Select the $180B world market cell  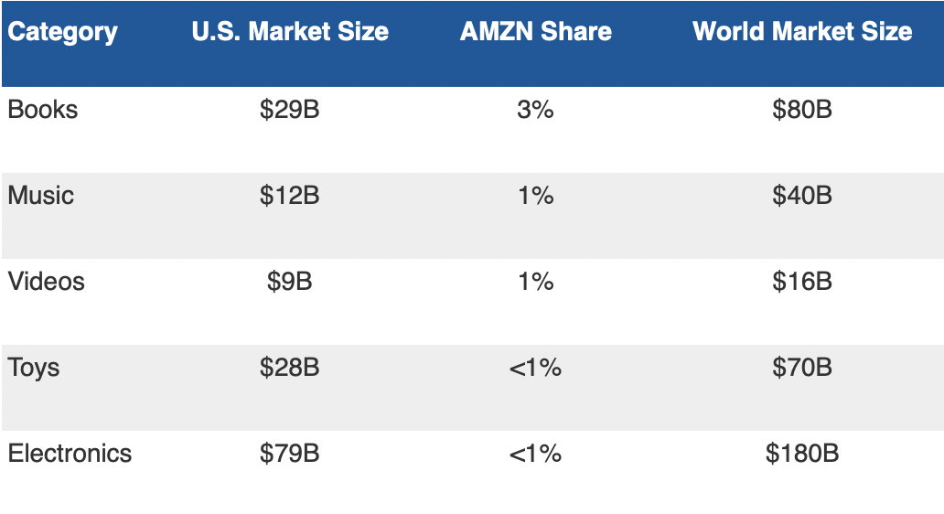(x=802, y=454)
